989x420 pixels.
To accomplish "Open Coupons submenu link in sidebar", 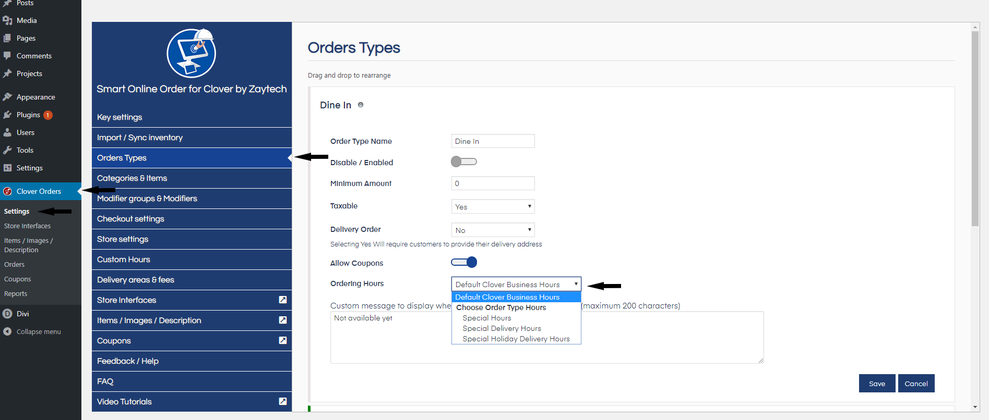I will pyautogui.click(x=17, y=279).
